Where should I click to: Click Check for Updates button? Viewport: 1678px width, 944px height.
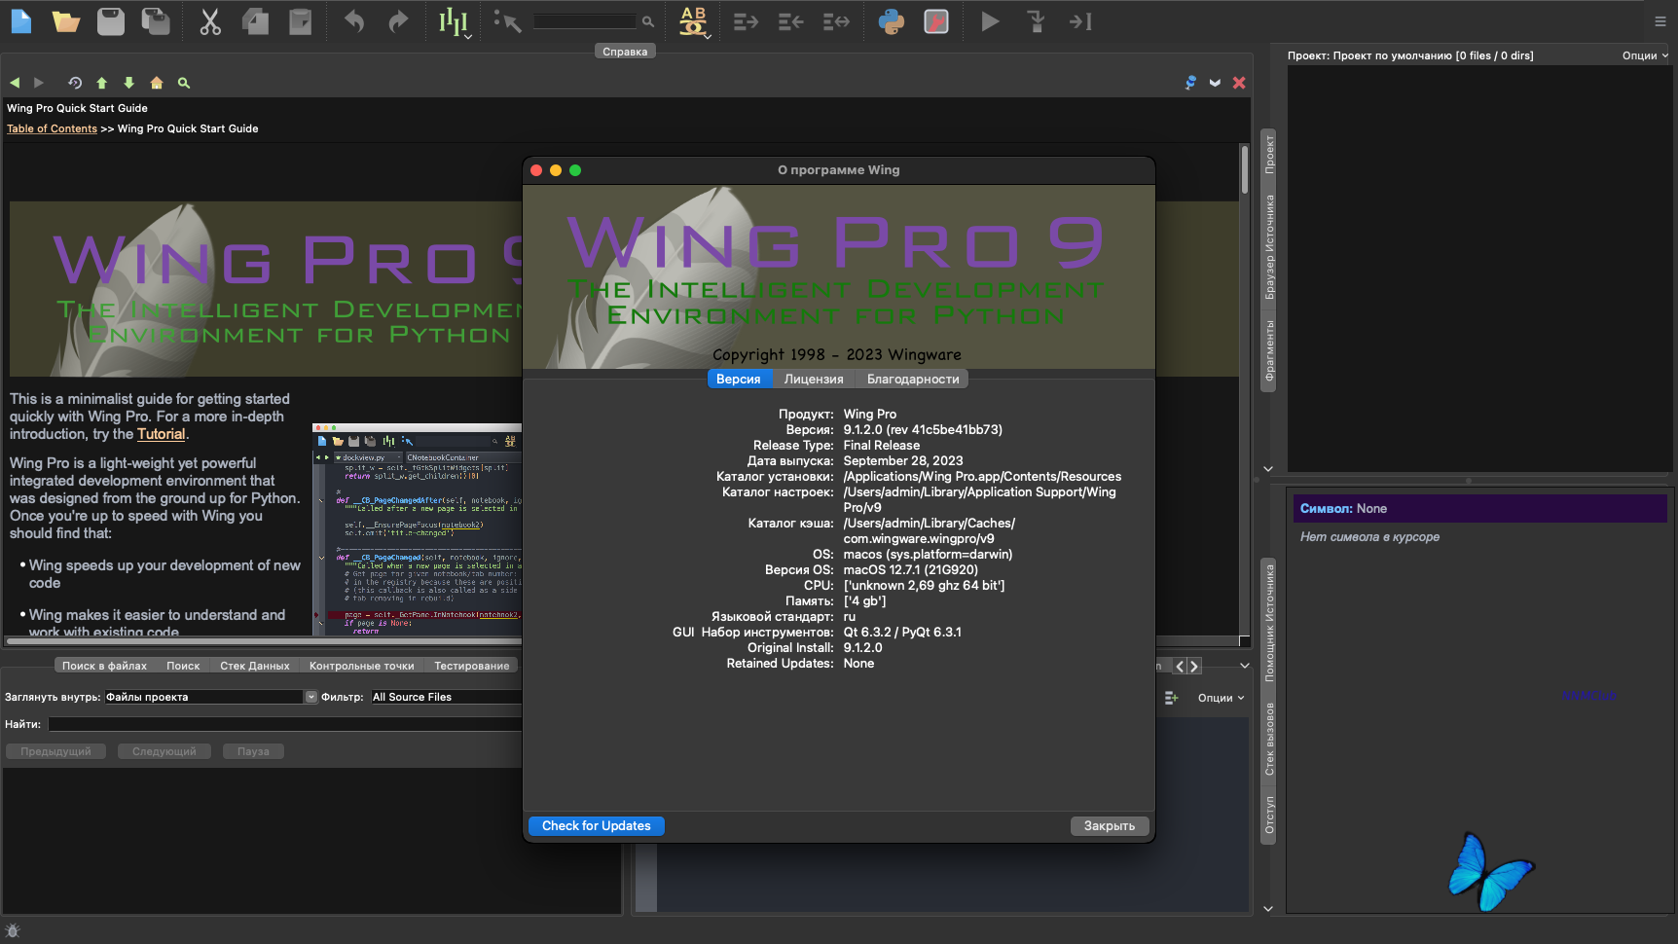pyautogui.click(x=597, y=826)
